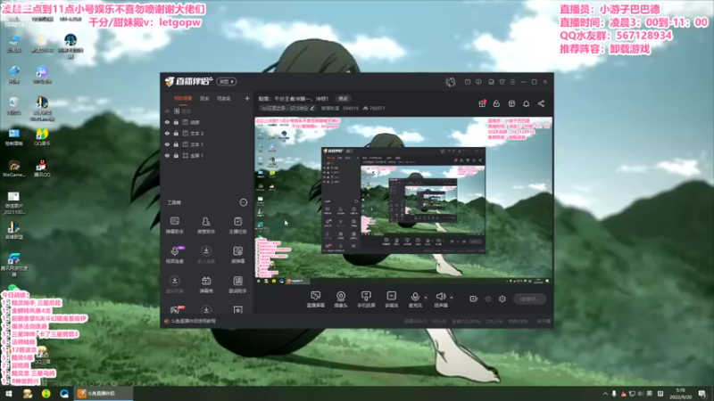Toggle lock on the 战绩 layer
The height and width of the screenshot is (401, 714).
[x=176, y=122]
